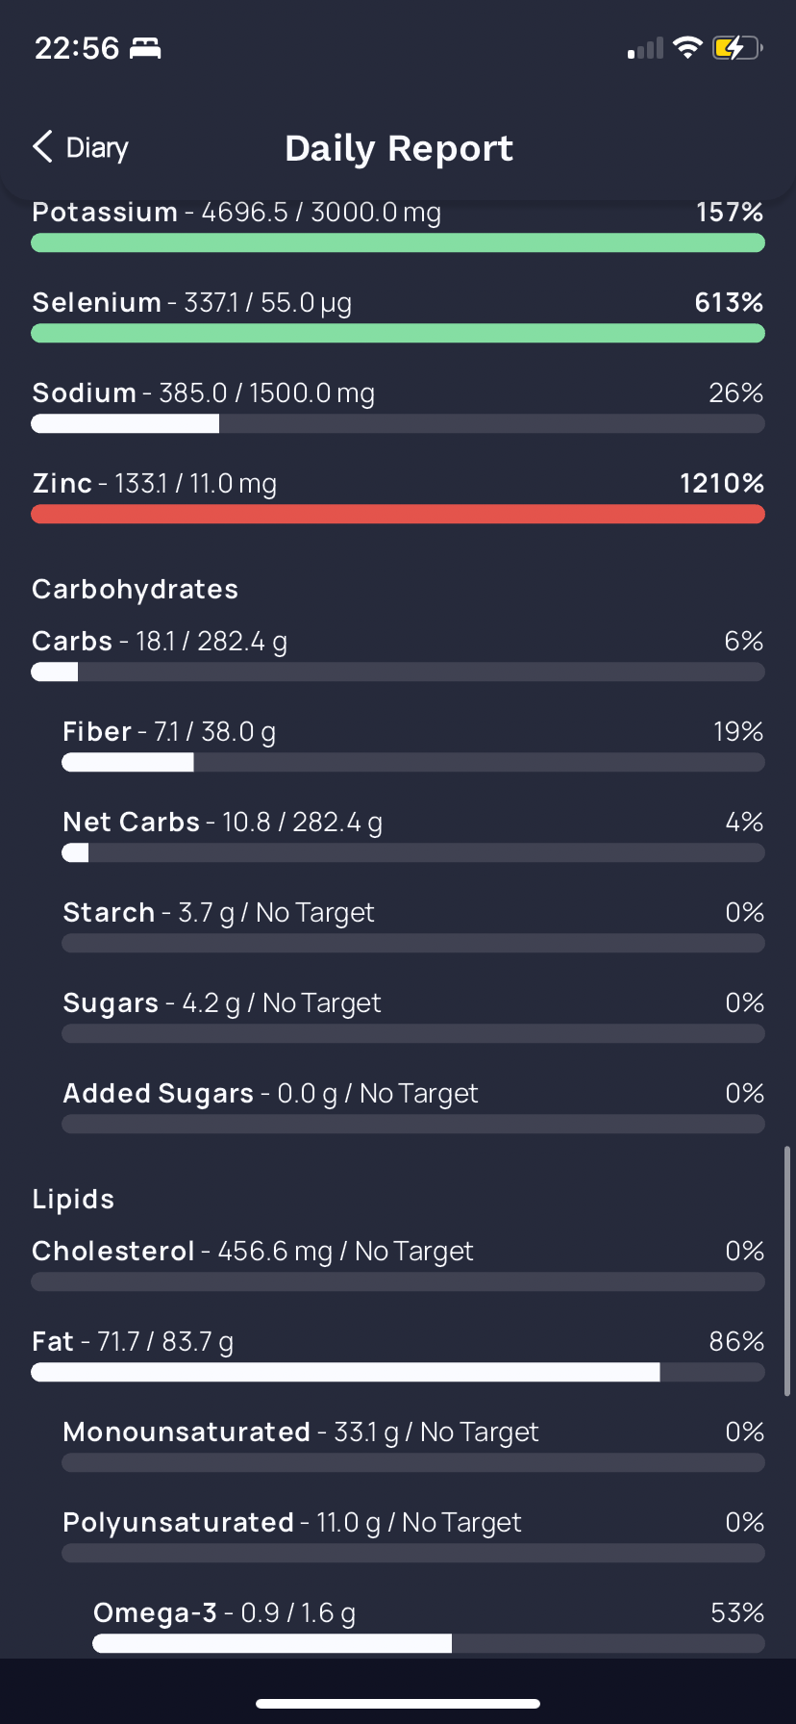
Task: Select the Carbohydrates section header
Action: point(136,589)
